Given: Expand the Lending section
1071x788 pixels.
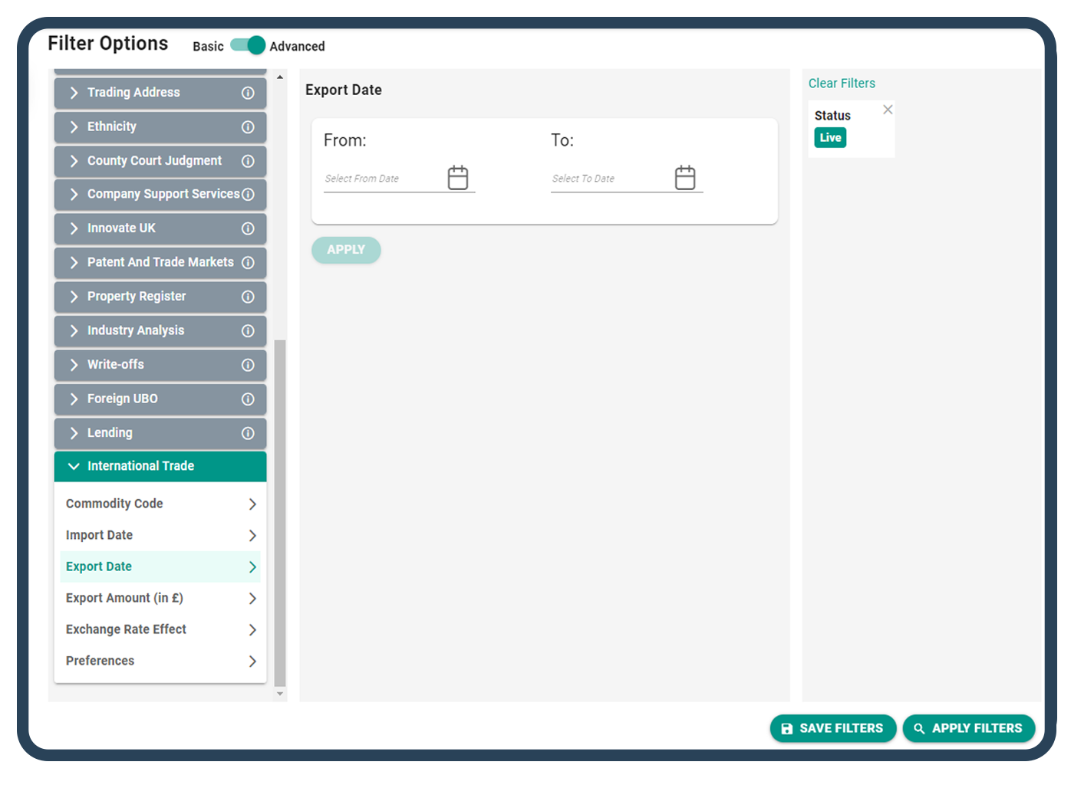Looking at the screenshot, I should click(x=160, y=433).
